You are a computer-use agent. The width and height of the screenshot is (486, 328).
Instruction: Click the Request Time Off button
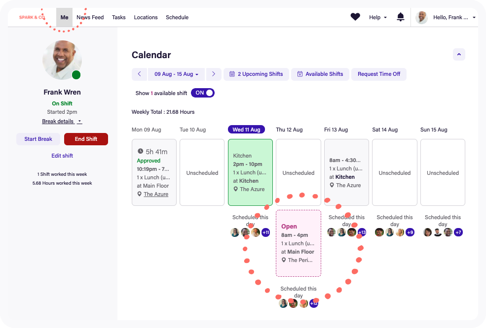pyautogui.click(x=379, y=74)
